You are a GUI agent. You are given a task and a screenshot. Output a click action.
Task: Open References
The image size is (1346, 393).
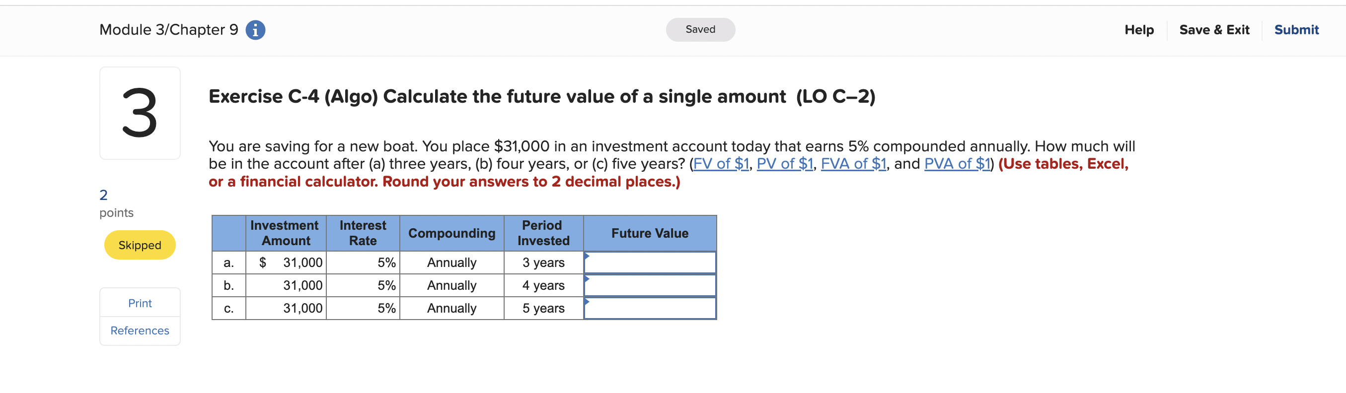[x=140, y=330]
